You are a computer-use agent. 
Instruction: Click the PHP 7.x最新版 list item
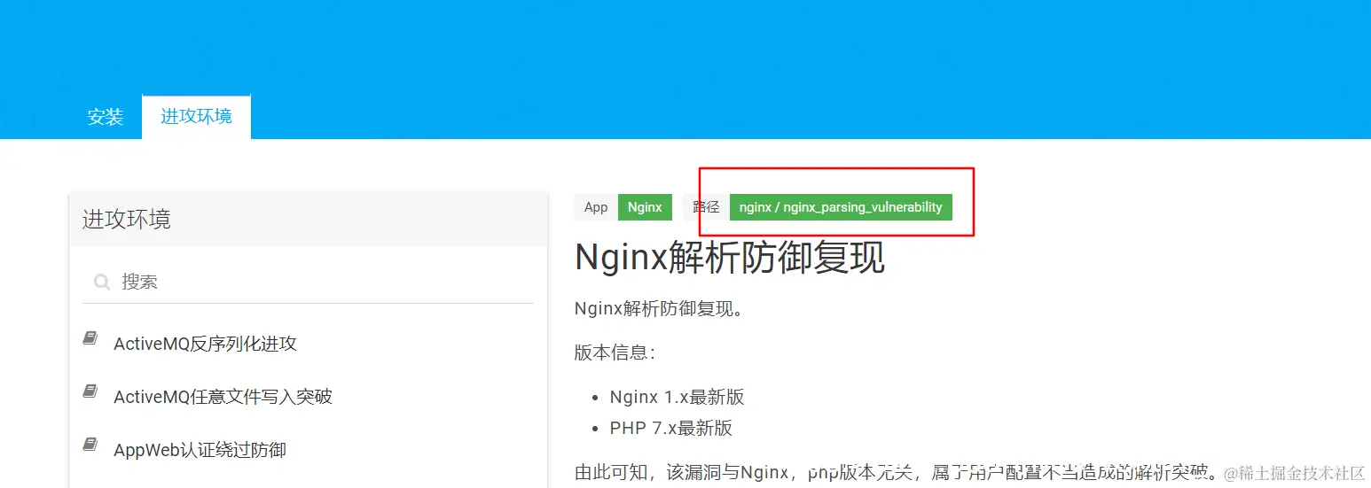pyautogui.click(x=671, y=428)
